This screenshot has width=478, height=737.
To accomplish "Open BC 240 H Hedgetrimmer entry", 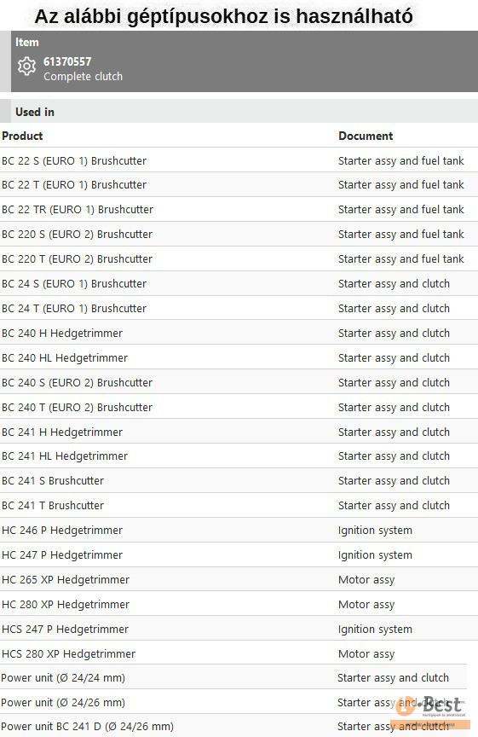I will tap(62, 334).
